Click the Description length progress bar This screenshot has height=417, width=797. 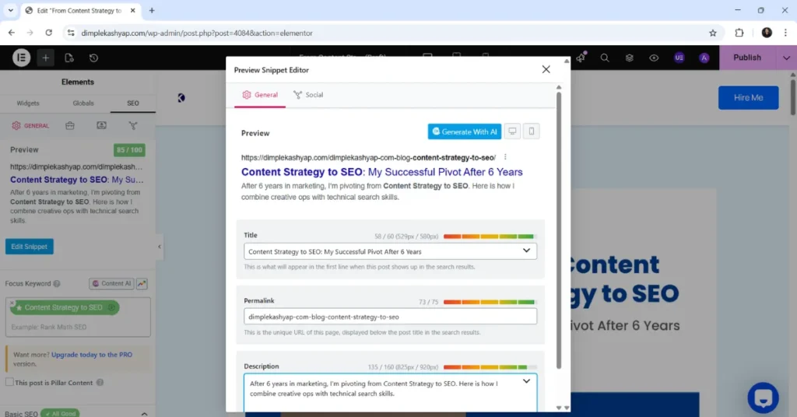click(490, 366)
